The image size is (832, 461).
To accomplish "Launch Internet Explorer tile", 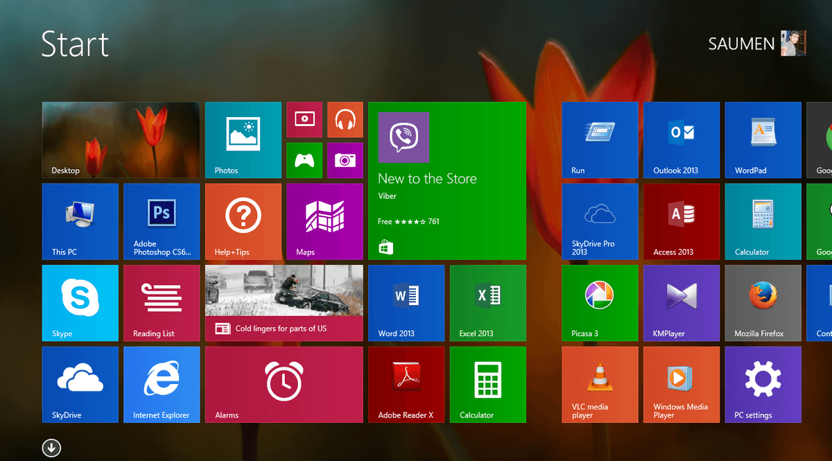I will [x=162, y=384].
